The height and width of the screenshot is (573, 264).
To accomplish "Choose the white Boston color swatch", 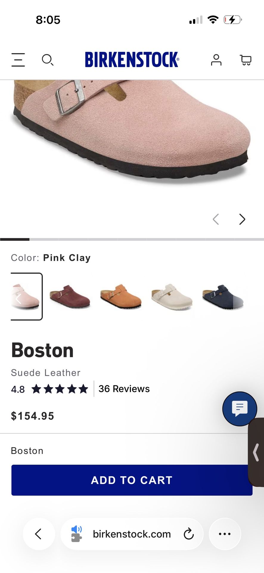I will click(x=172, y=296).
